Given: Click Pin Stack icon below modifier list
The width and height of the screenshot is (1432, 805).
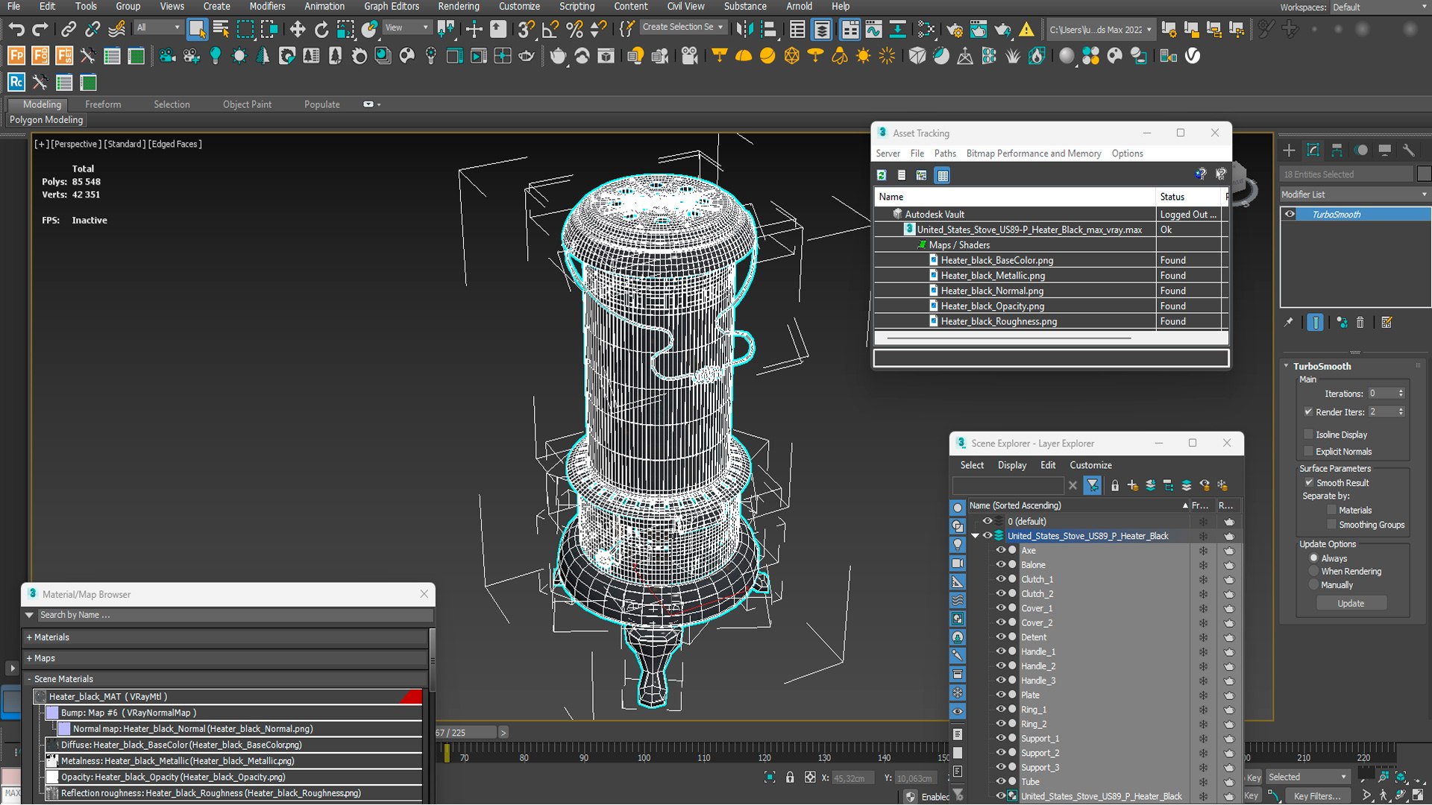Looking at the screenshot, I should pos(1288,322).
